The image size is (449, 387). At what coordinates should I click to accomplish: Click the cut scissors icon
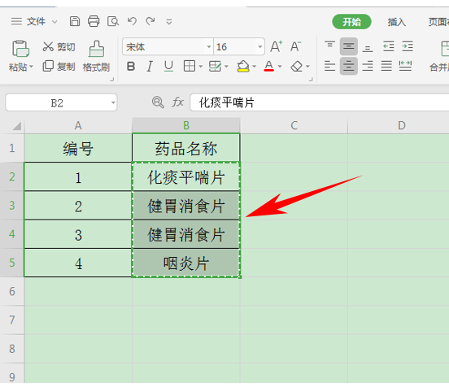pos(48,46)
